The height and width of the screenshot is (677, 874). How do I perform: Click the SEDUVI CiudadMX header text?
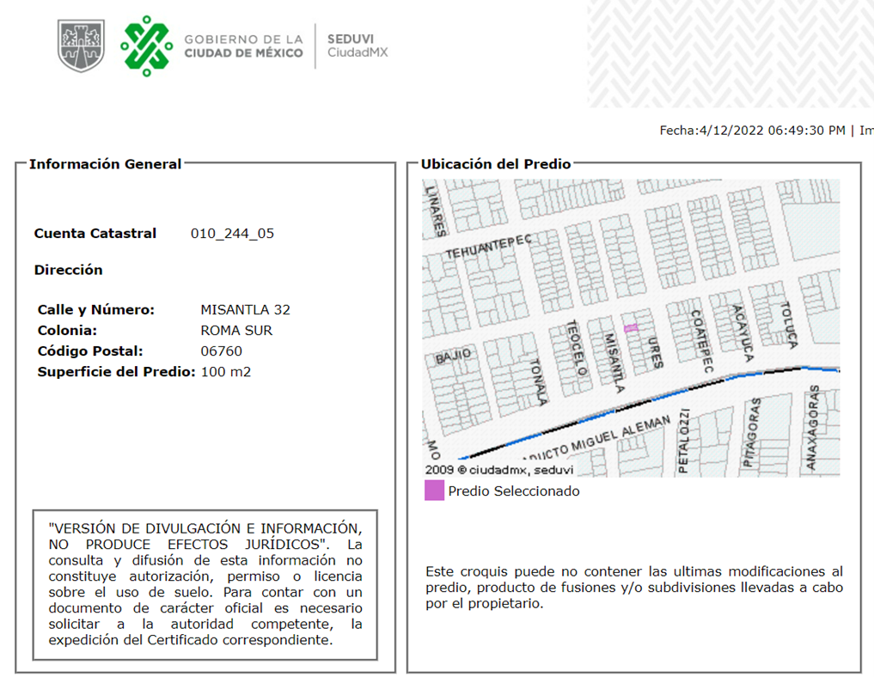[x=358, y=46]
